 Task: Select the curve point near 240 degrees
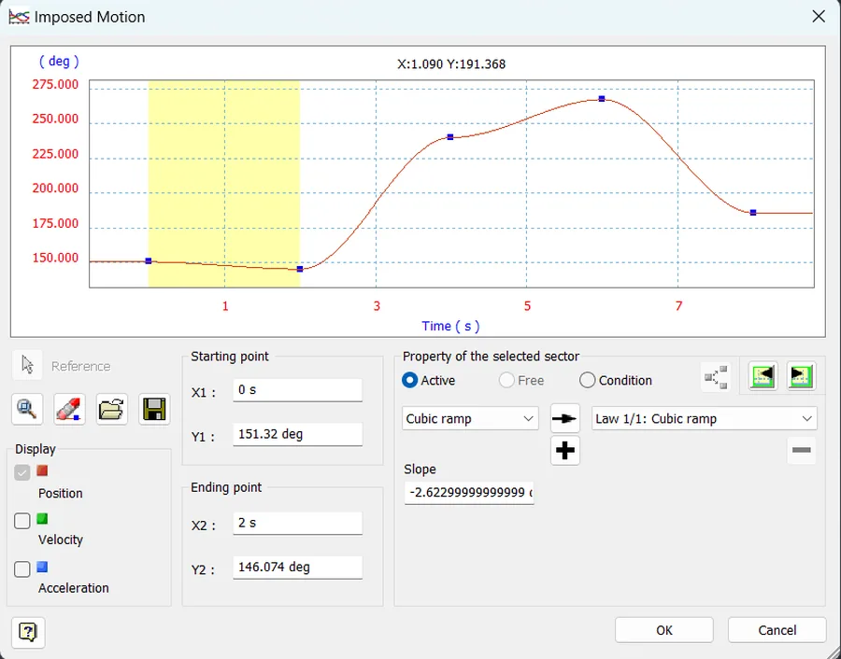point(450,137)
